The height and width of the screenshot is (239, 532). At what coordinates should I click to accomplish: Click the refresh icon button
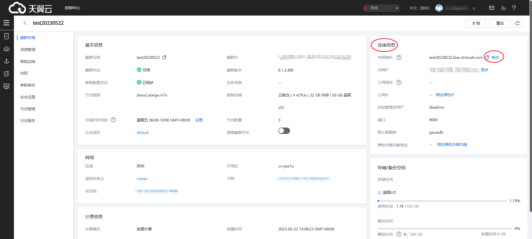(x=517, y=23)
